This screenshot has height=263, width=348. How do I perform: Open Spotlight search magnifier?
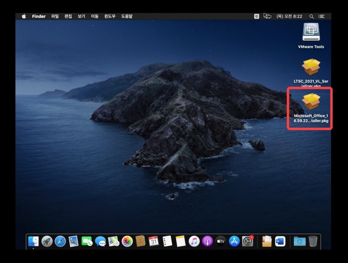[x=311, y=17]
